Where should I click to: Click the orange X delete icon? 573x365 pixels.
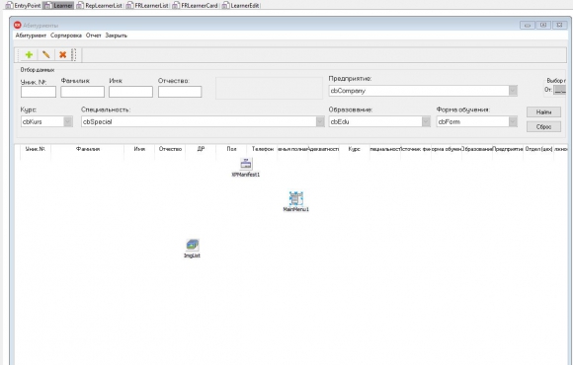[x=63, y=55]
